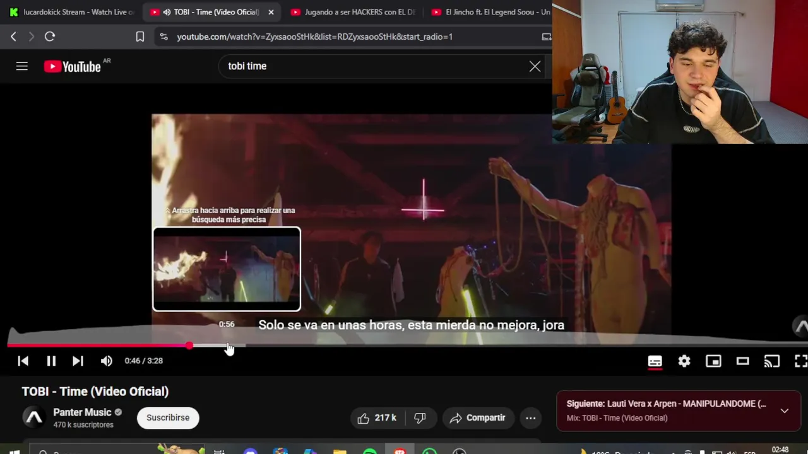Click the seek preview thumbnail
This screenshot has height=454, width=808.
[227, 269]
